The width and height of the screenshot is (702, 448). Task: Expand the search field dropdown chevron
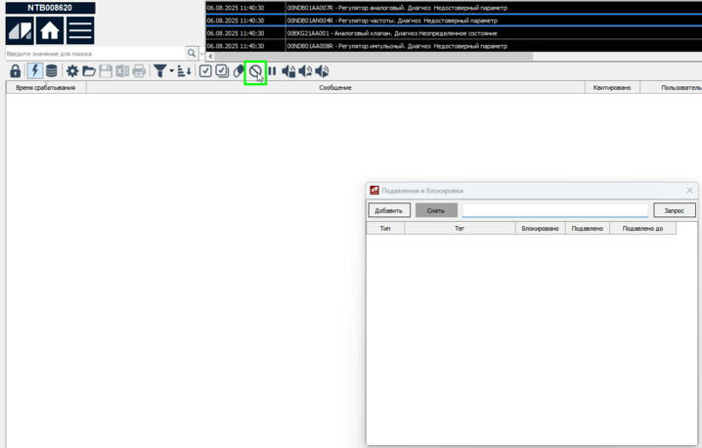coord(202,54)
